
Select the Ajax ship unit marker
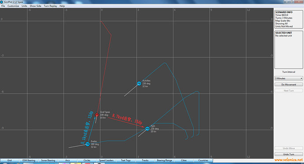tap(147, 128)
